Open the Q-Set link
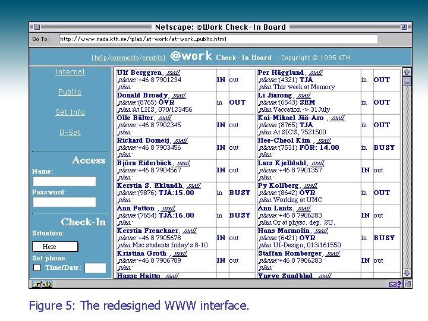This screenshot has height=321, width=428. (70, 133)
